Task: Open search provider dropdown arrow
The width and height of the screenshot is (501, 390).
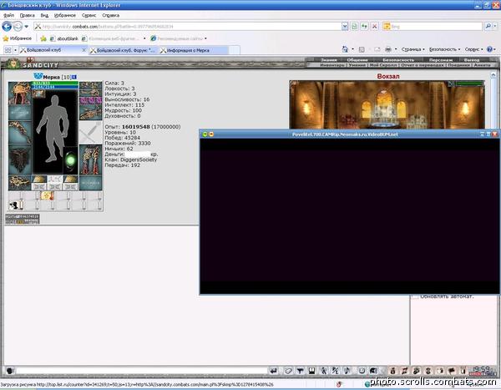Action: pyautogui.click(x=495, y=27)
